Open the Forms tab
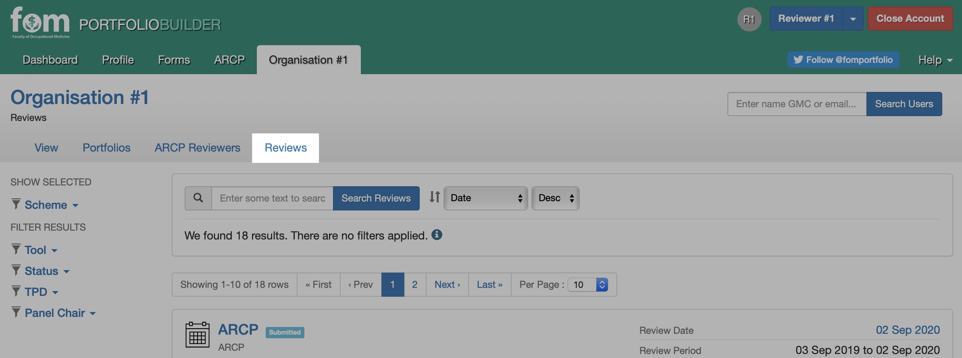 [x=174, y=60]
